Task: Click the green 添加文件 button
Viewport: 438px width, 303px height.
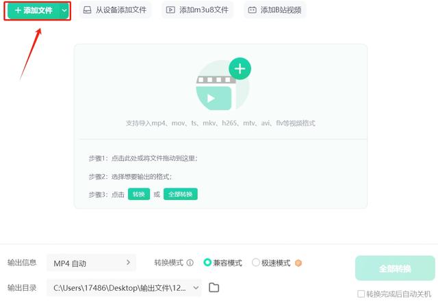Action: [x=34, y=11]
